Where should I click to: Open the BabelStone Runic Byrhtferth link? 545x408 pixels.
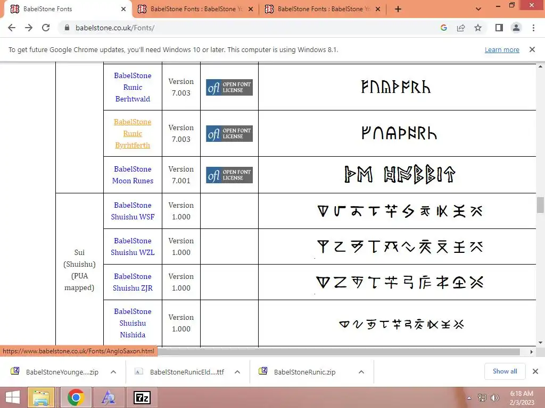click(133, 133)
